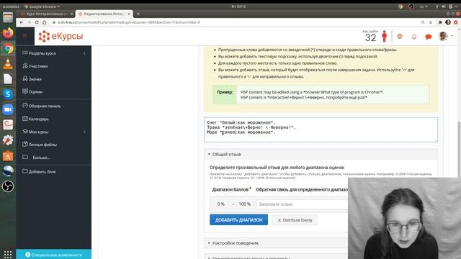The height and width of the screenshot is (259, 461).
Task: Click the page vertical scrollbar
Action: (x=459, y=150)
